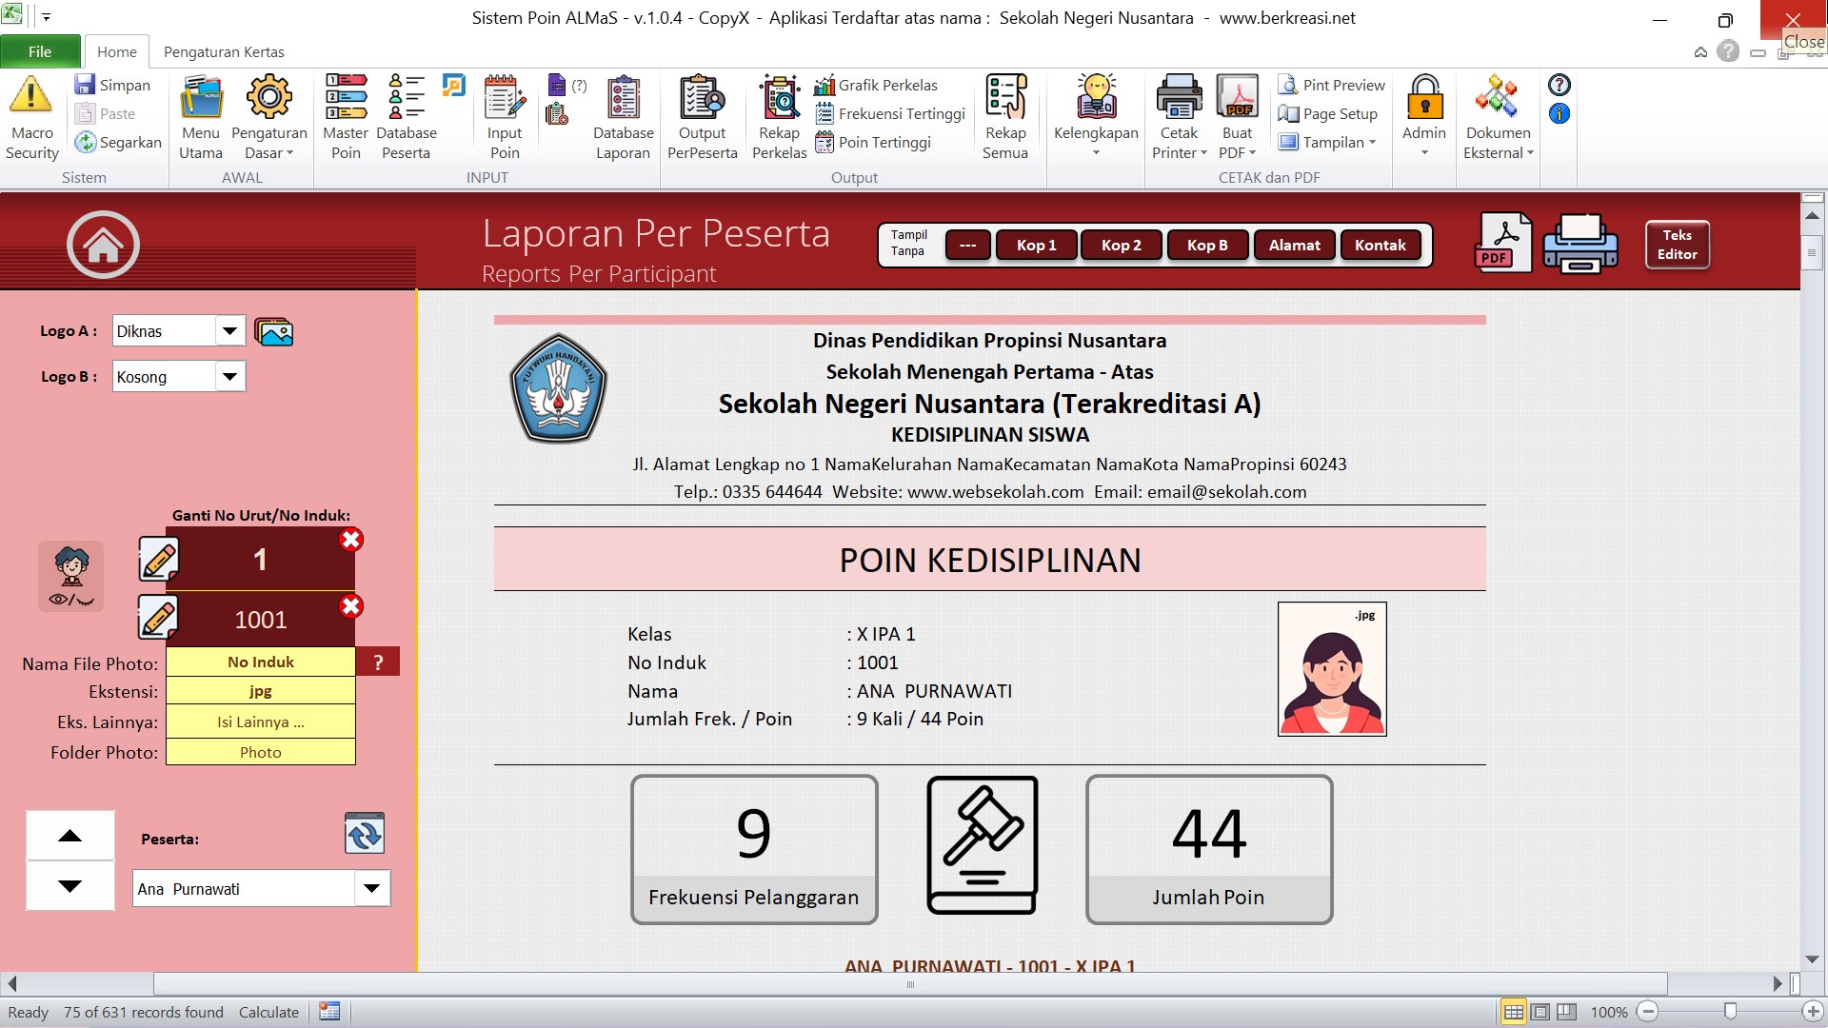
Task: Open the File menu tab
Action: (40, 51)
